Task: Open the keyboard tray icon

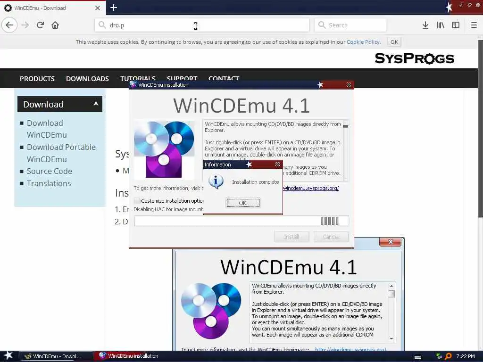Action: coord(418,357)
